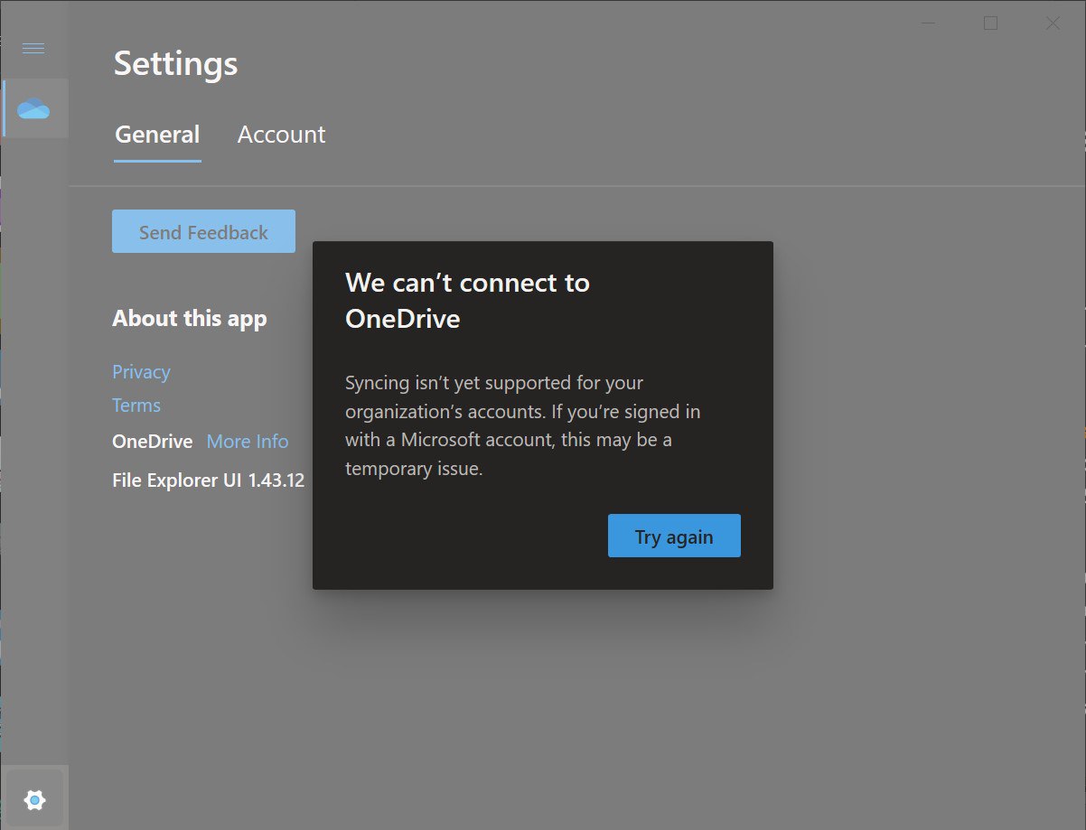Open the Terms link
The width and height of the screenshot is (1086, 830).
136,406
